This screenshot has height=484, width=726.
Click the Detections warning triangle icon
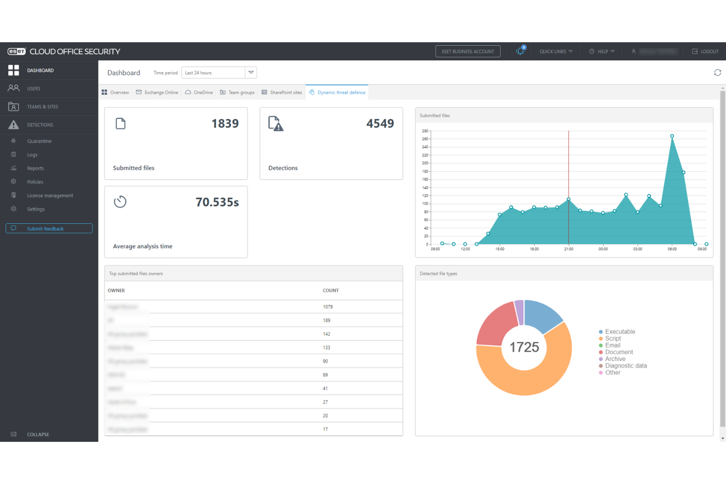tap(14, 125)
